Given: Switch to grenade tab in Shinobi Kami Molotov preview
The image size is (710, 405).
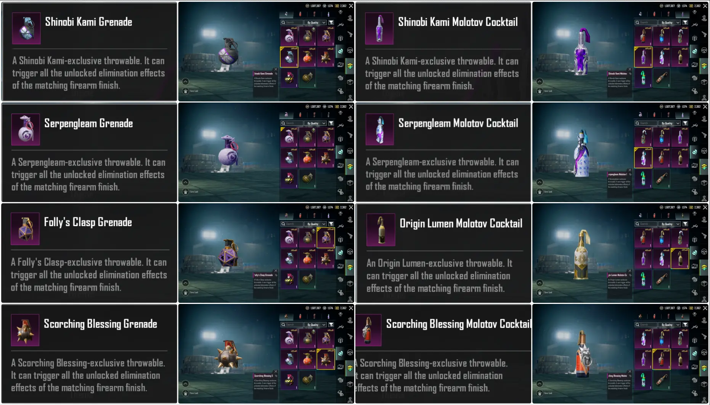Looking at the screenshot, I should pyautogui.click(x=641, y=14).
